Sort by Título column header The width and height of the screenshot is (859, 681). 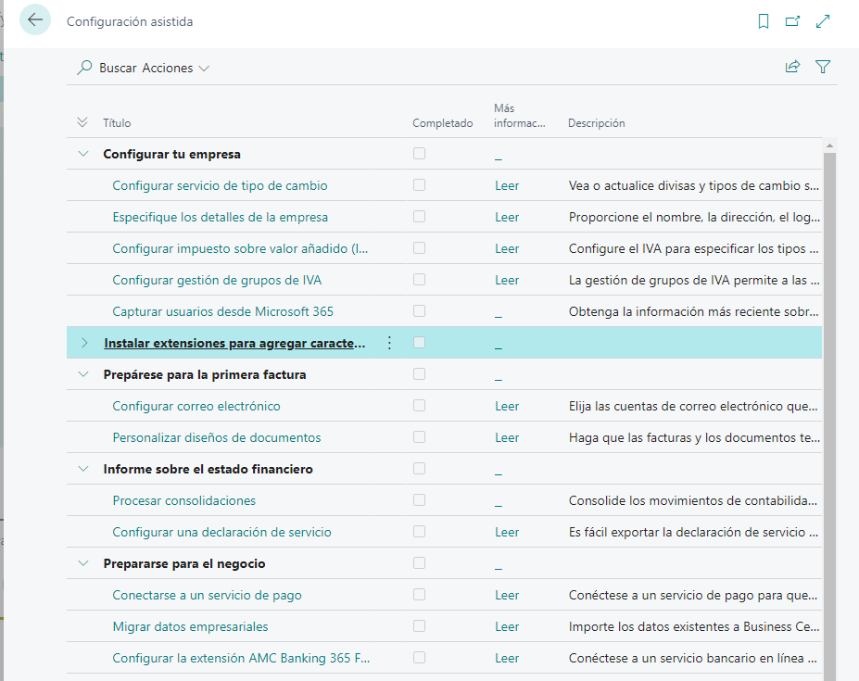click(117, 122)
